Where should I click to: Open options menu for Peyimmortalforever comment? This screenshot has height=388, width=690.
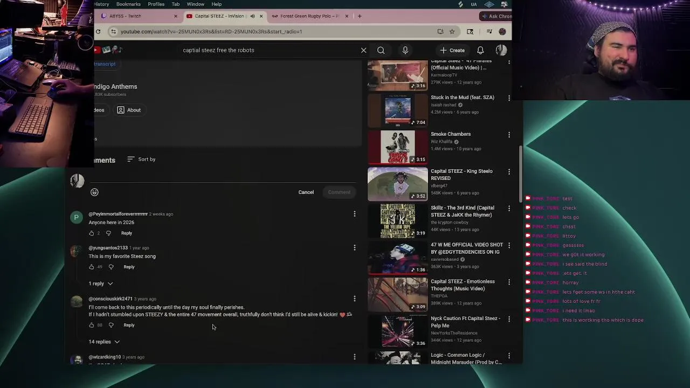click(x=354, y=214)
